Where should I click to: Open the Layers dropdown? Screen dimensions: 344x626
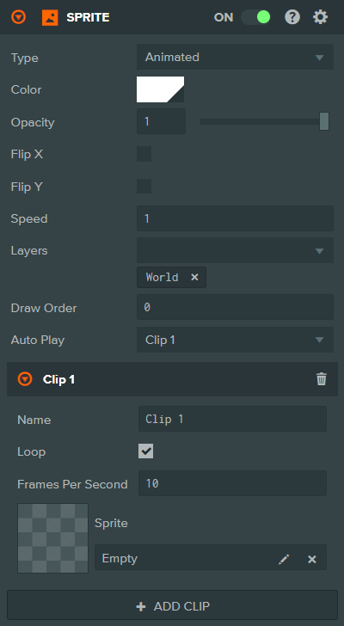pyautogui.click(x=235, y=250)
